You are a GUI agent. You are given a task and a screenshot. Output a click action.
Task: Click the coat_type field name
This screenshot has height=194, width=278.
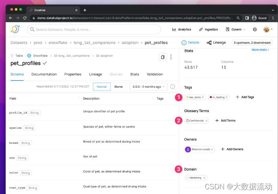17,188
